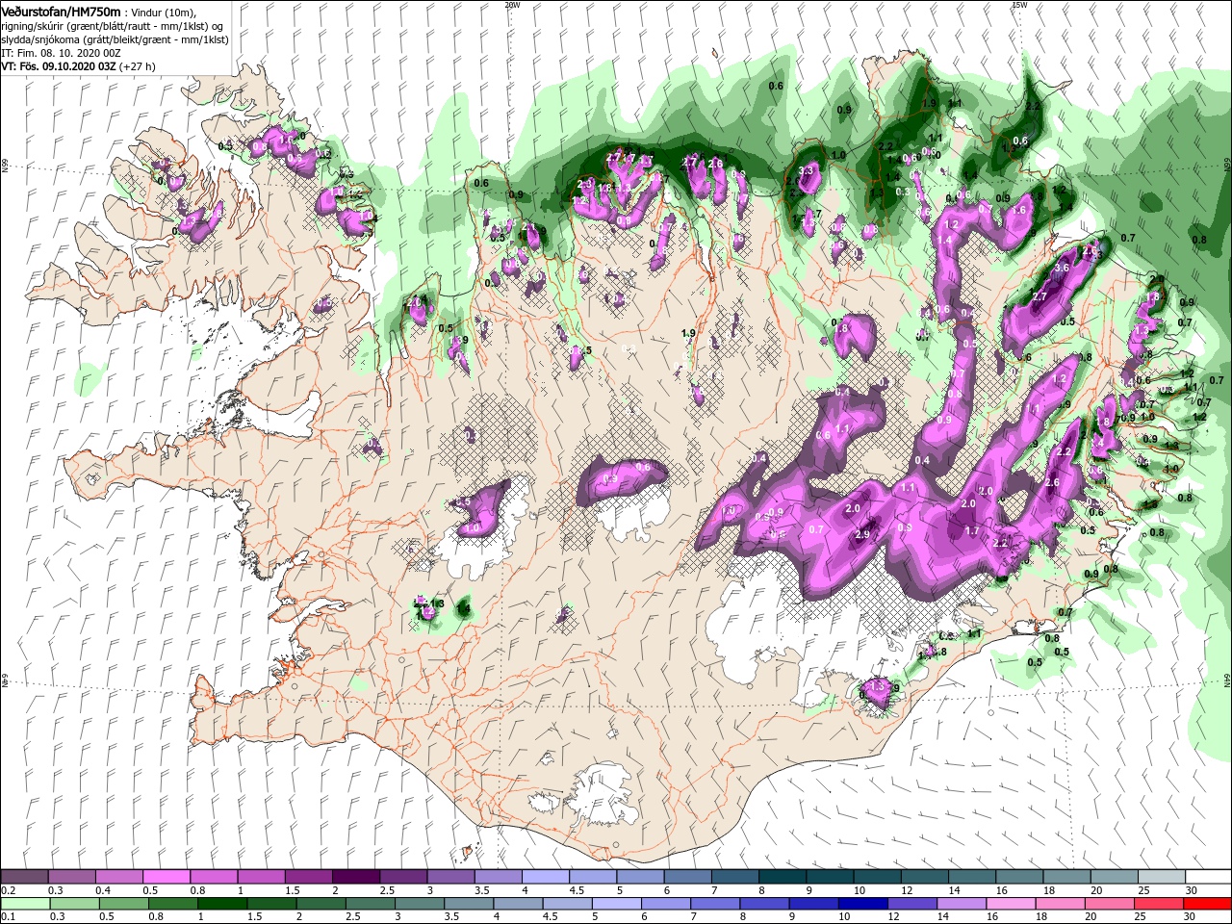Screen dimensions: 1232x924
Task: Pick violet lower swatch between 12 and 14
Action: pyautogui.click(x=912, y=904)
